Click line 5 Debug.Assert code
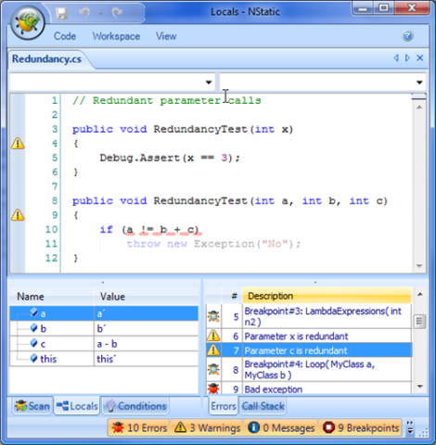436x445 pixels. 170,158
